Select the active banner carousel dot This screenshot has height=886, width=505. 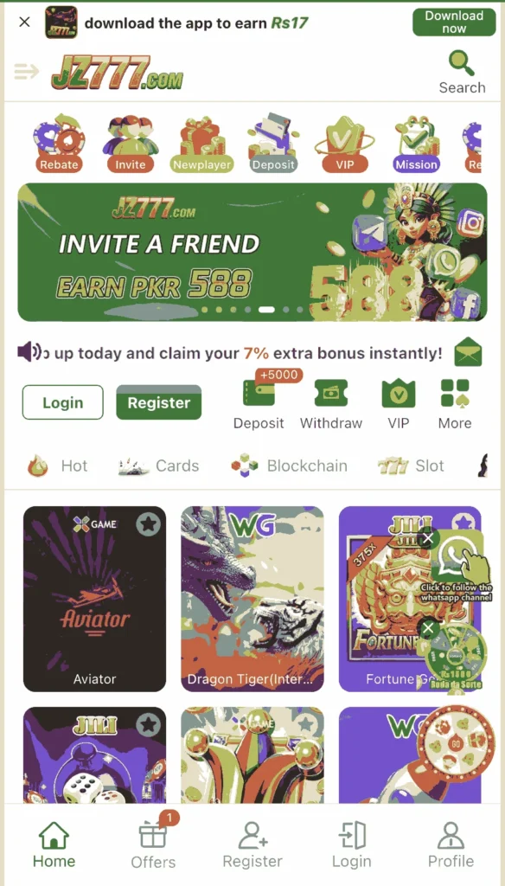(x=266, y=310)
